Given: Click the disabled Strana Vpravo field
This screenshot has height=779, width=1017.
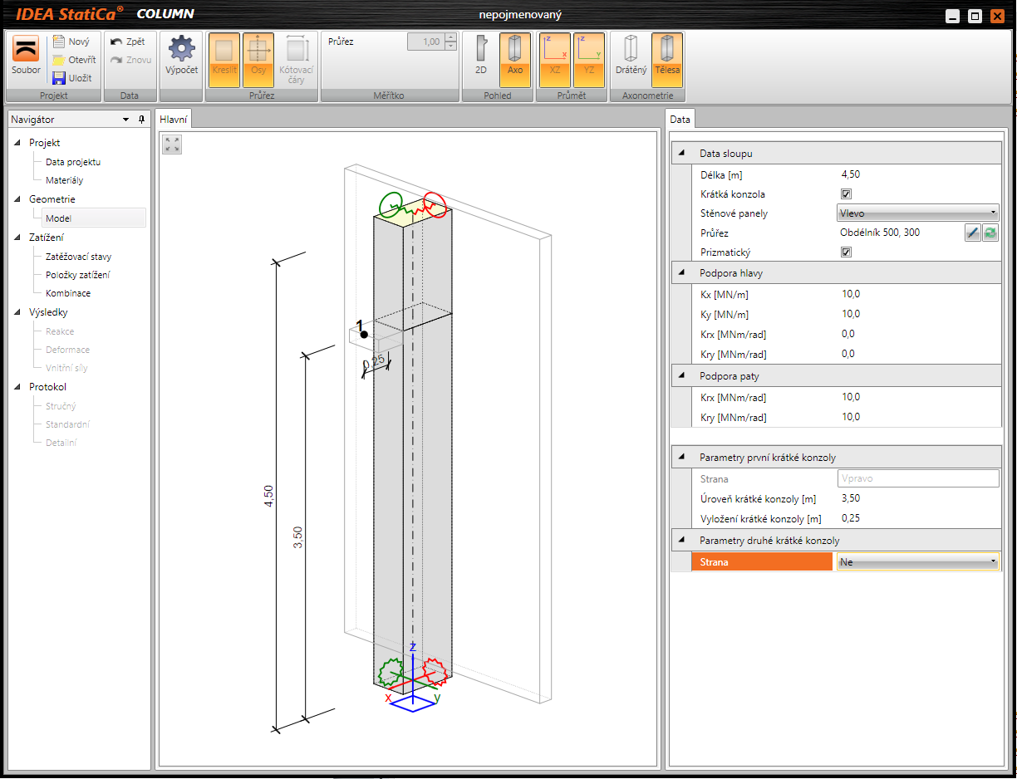Looking at the screenshot, I should pyautogui.click(x=917, y=478).
